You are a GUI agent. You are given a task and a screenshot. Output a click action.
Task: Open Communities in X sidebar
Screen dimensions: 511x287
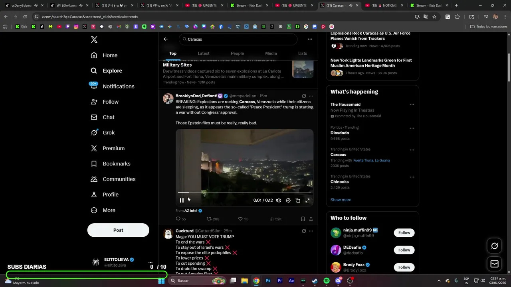pyautogui.click(x=113, y=179)
